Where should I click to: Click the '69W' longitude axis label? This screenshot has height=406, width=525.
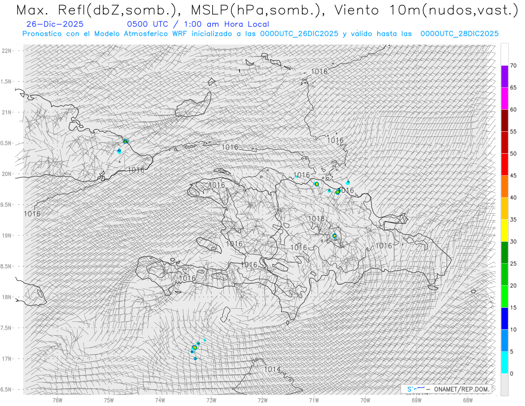point(416,400)
